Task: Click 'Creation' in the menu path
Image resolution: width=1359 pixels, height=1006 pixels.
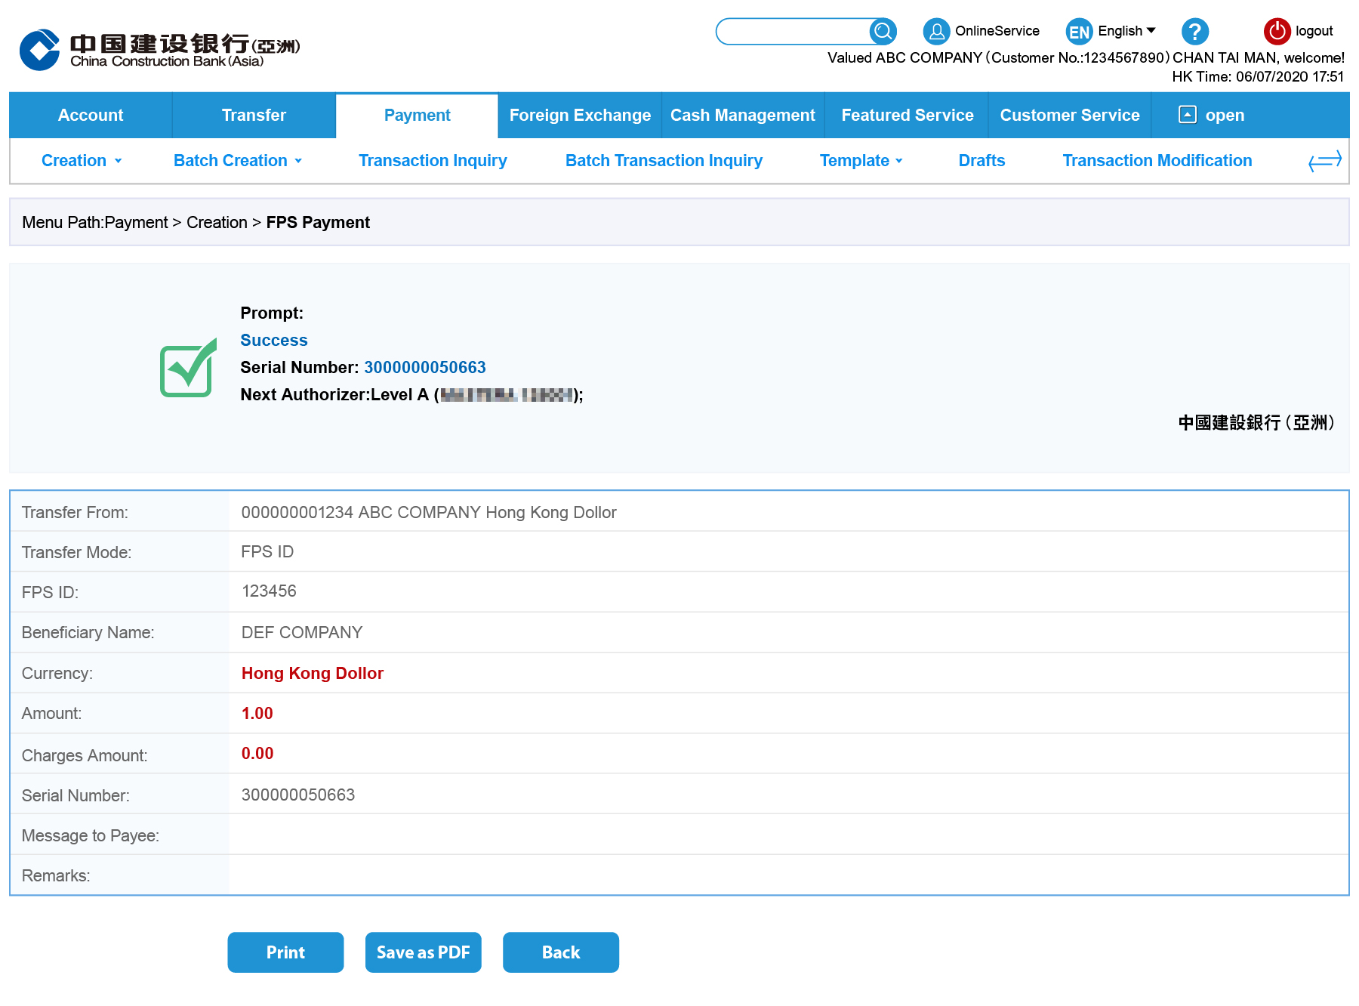Action: tap(217, 222)
